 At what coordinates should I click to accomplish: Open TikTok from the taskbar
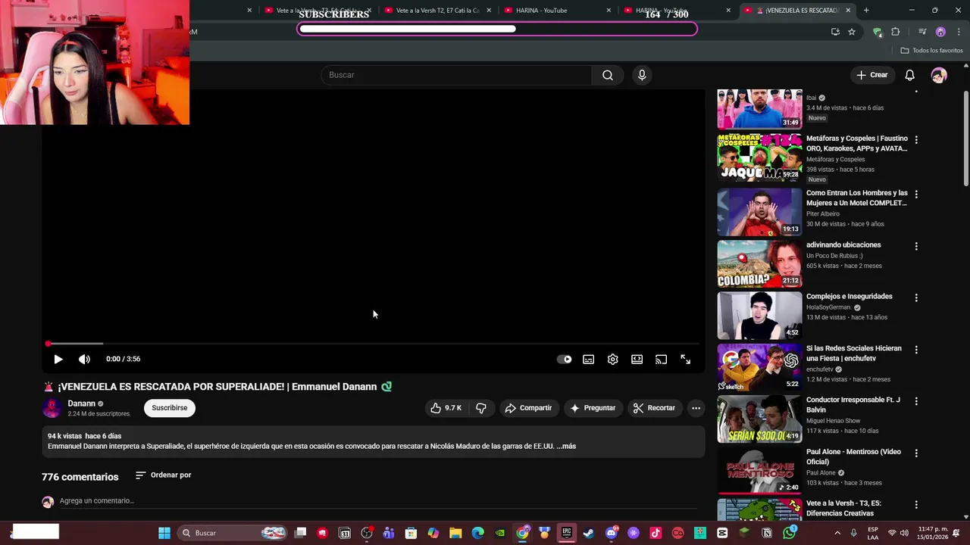[656, 533]
